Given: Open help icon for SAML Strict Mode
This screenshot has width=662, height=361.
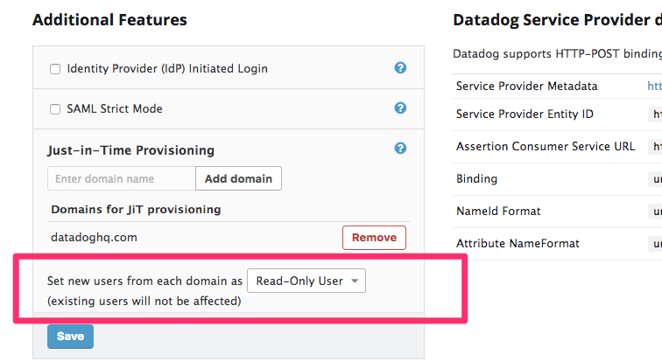Looking at the screenshot, I should [400, 108].
